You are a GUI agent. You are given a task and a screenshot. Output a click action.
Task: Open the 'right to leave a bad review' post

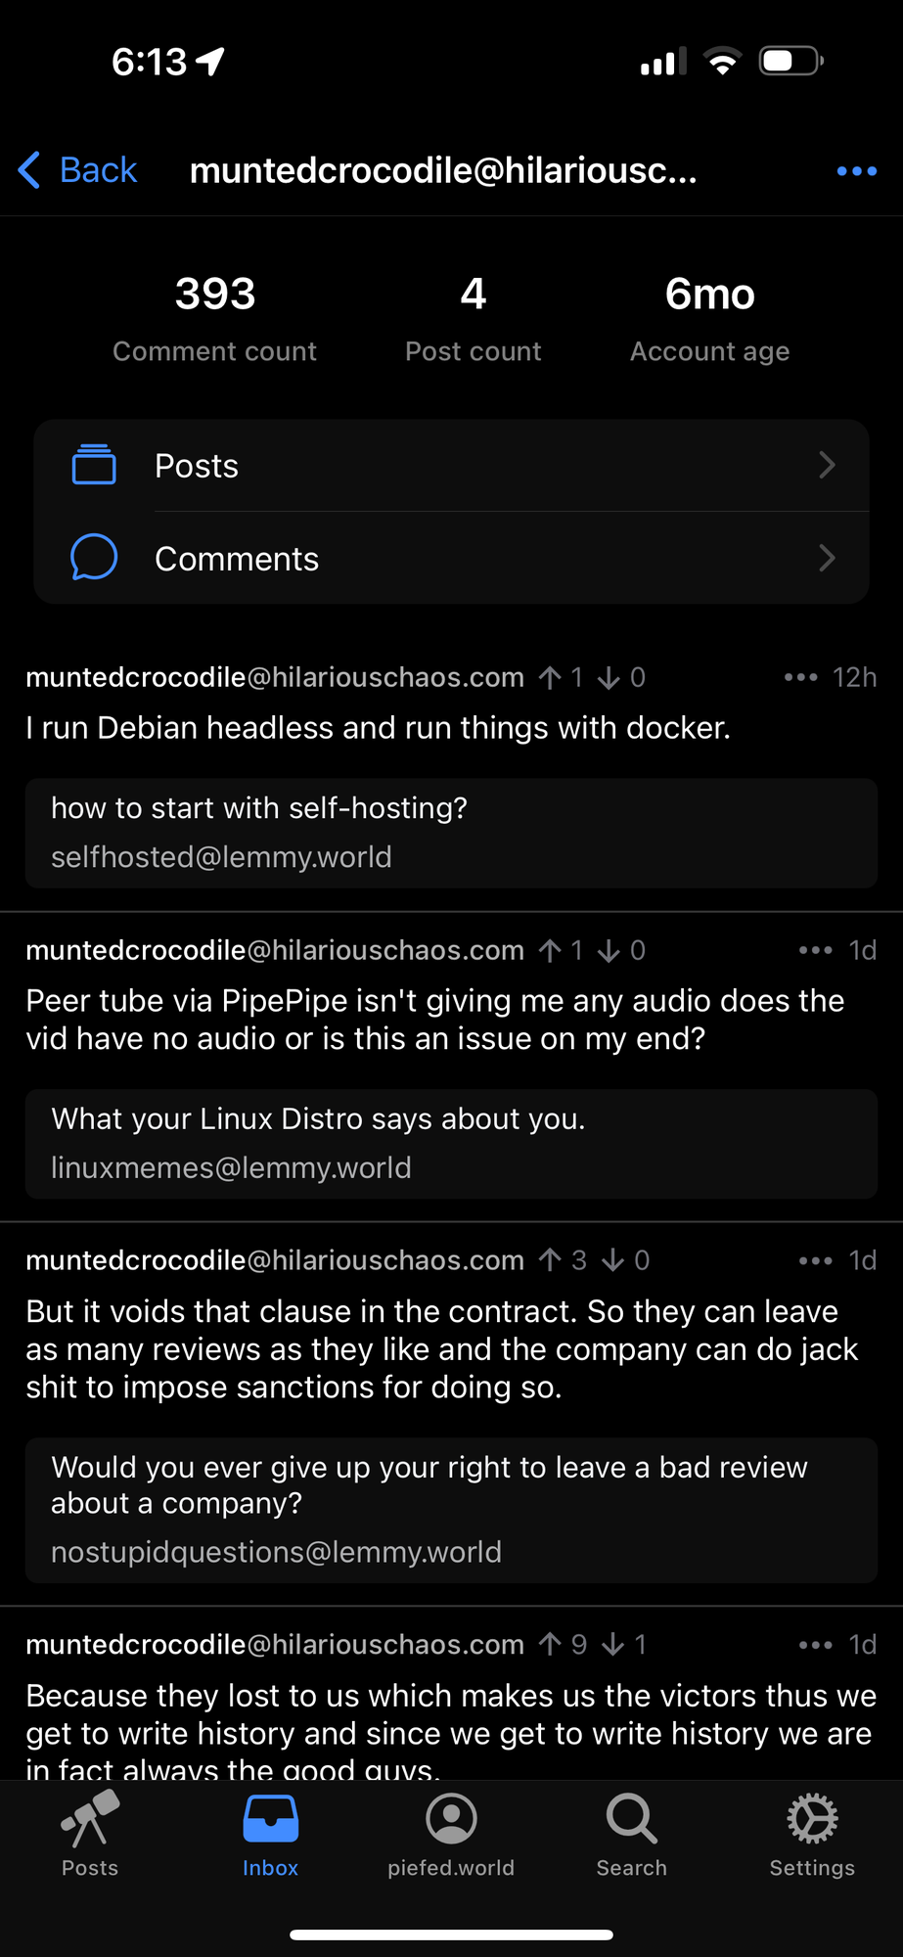[x=451, y=1510]
